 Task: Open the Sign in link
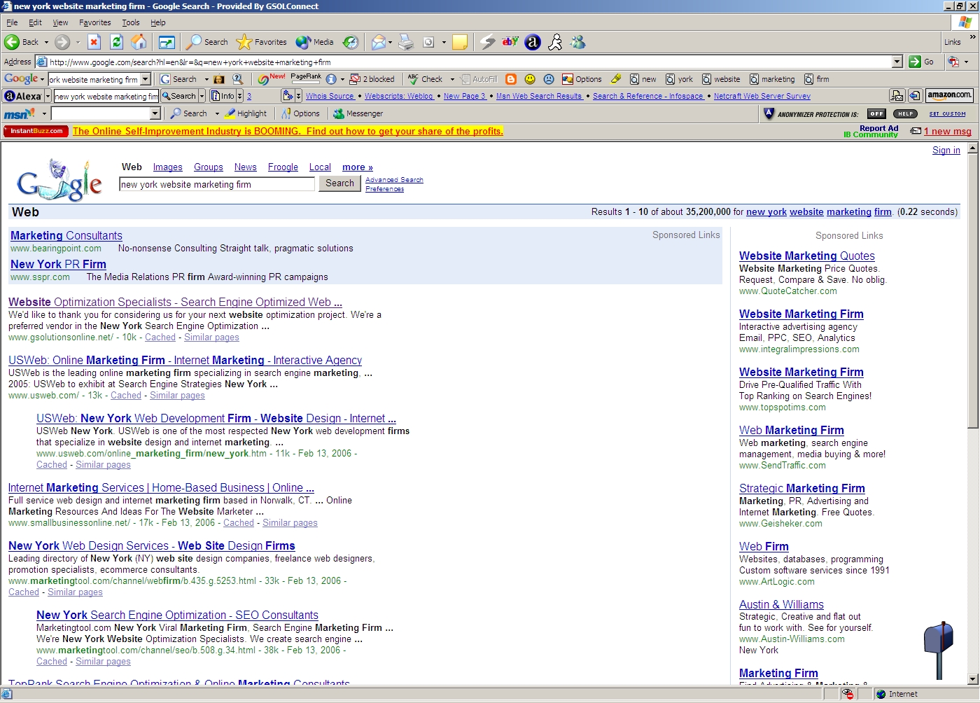(x=946, y=150)
